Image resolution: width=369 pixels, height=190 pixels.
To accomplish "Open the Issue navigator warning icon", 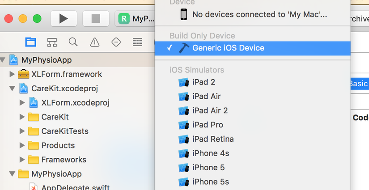I will 95,42.
